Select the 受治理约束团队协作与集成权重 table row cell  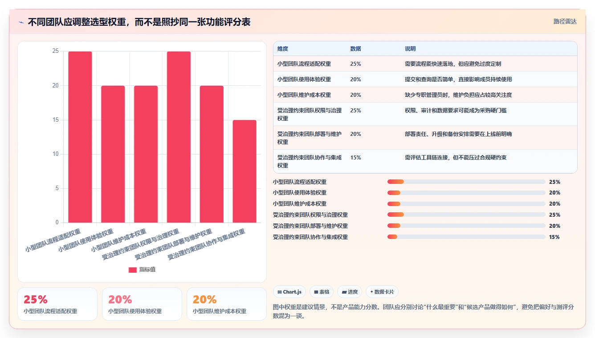click(310, 161)
